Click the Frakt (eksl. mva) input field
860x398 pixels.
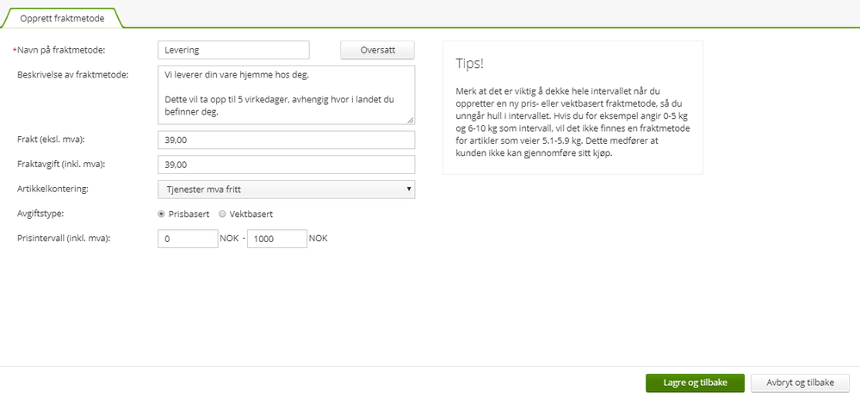(x=286, y=140)
